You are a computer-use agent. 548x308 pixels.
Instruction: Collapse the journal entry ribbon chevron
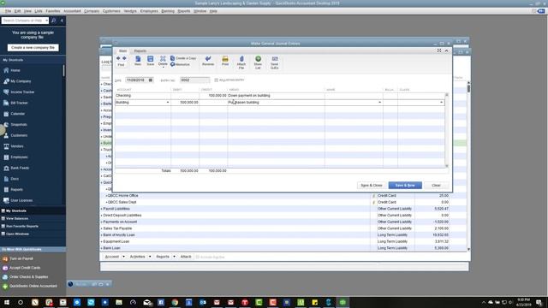pos(446,50)
